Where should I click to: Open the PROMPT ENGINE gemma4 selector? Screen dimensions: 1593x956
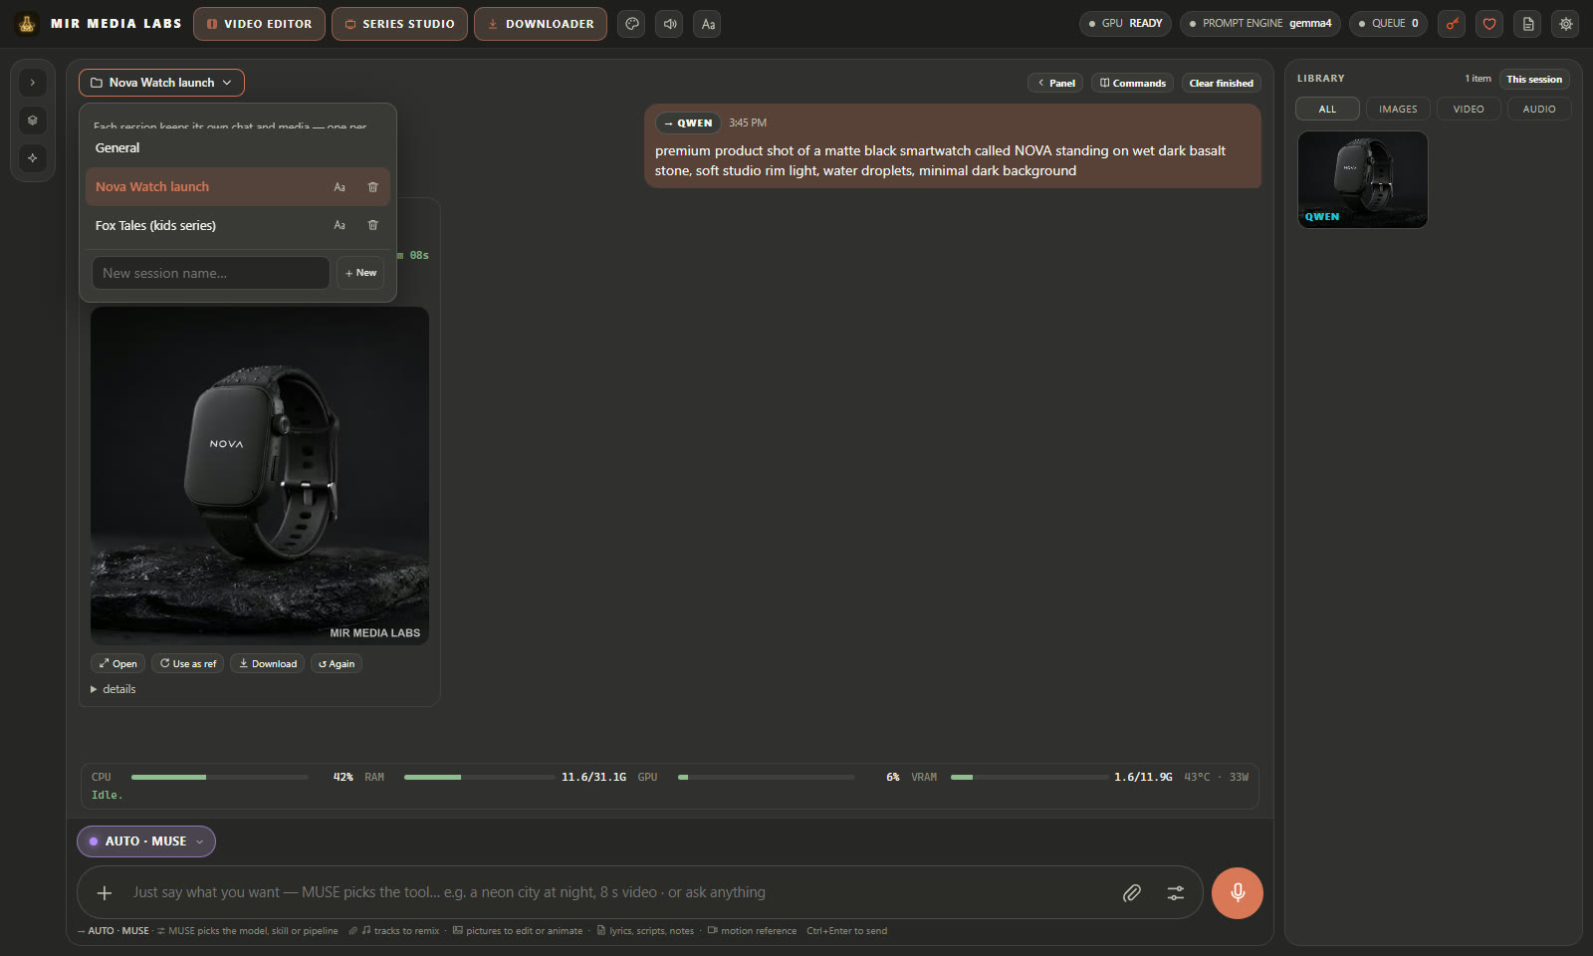coord(1260,24)
